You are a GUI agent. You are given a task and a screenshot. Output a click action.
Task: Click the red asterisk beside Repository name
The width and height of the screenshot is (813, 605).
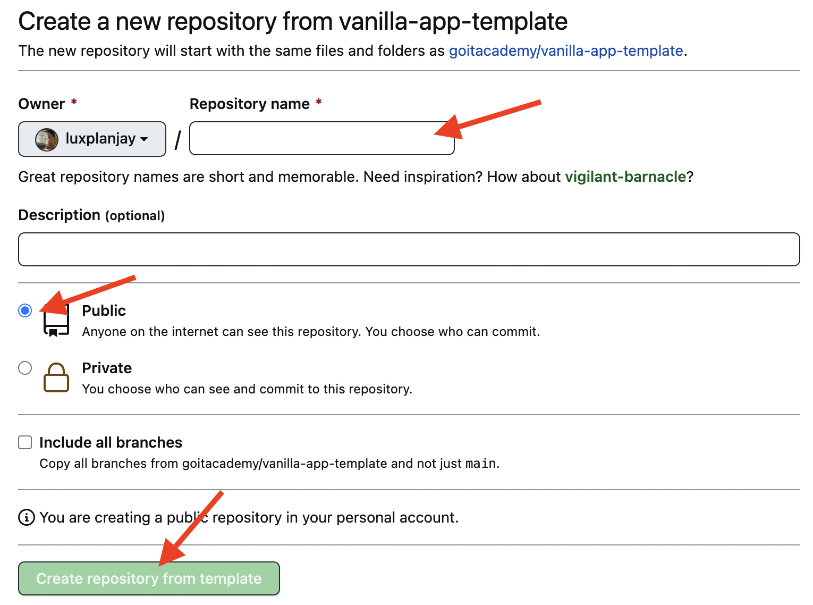point(319,104)
